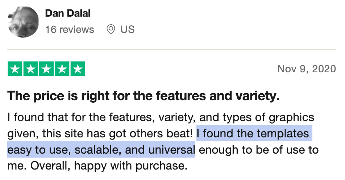The image size is (345, 180).
Task: Click the fourth green rating star
Action: click(62, 69)
